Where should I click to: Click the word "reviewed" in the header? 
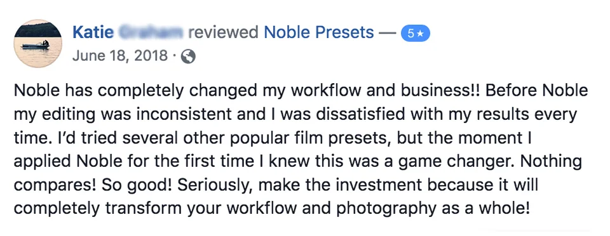[224, 33]
